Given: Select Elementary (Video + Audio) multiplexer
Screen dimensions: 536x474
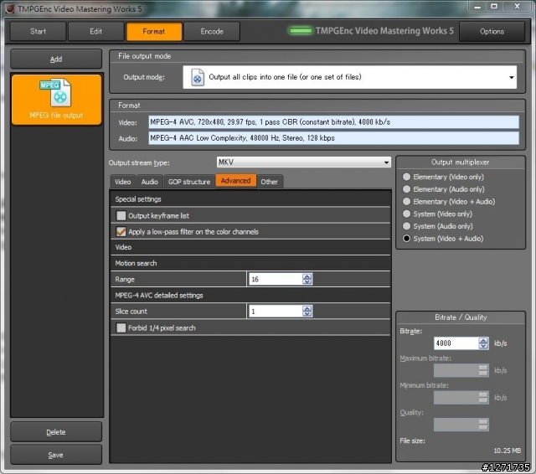Looking at the screenshot, I should coord(406,201).
